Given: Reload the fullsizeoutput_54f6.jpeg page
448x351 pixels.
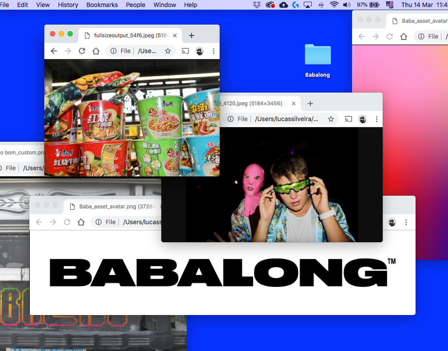Looking at the screenshot, I should pyautogui.click(x=82, y=51).
